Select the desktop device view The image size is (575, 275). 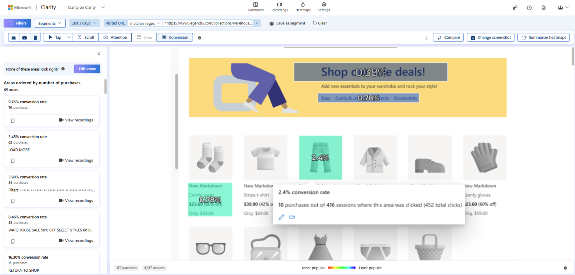point(13,37)
